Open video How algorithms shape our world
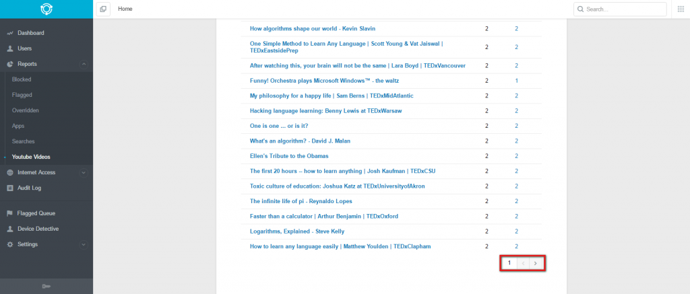 (313, 28)
